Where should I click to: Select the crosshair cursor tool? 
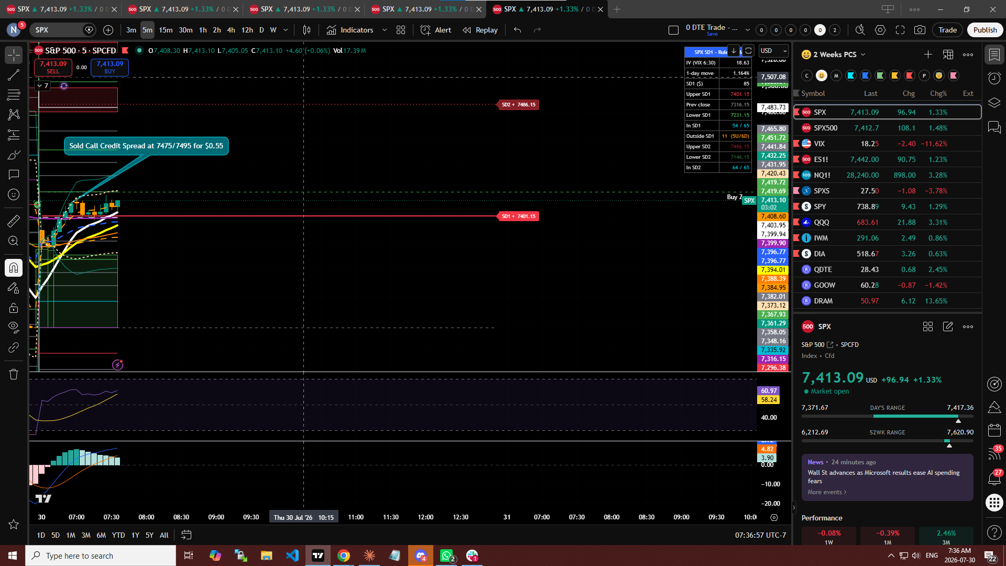click(x=14, y=55)
